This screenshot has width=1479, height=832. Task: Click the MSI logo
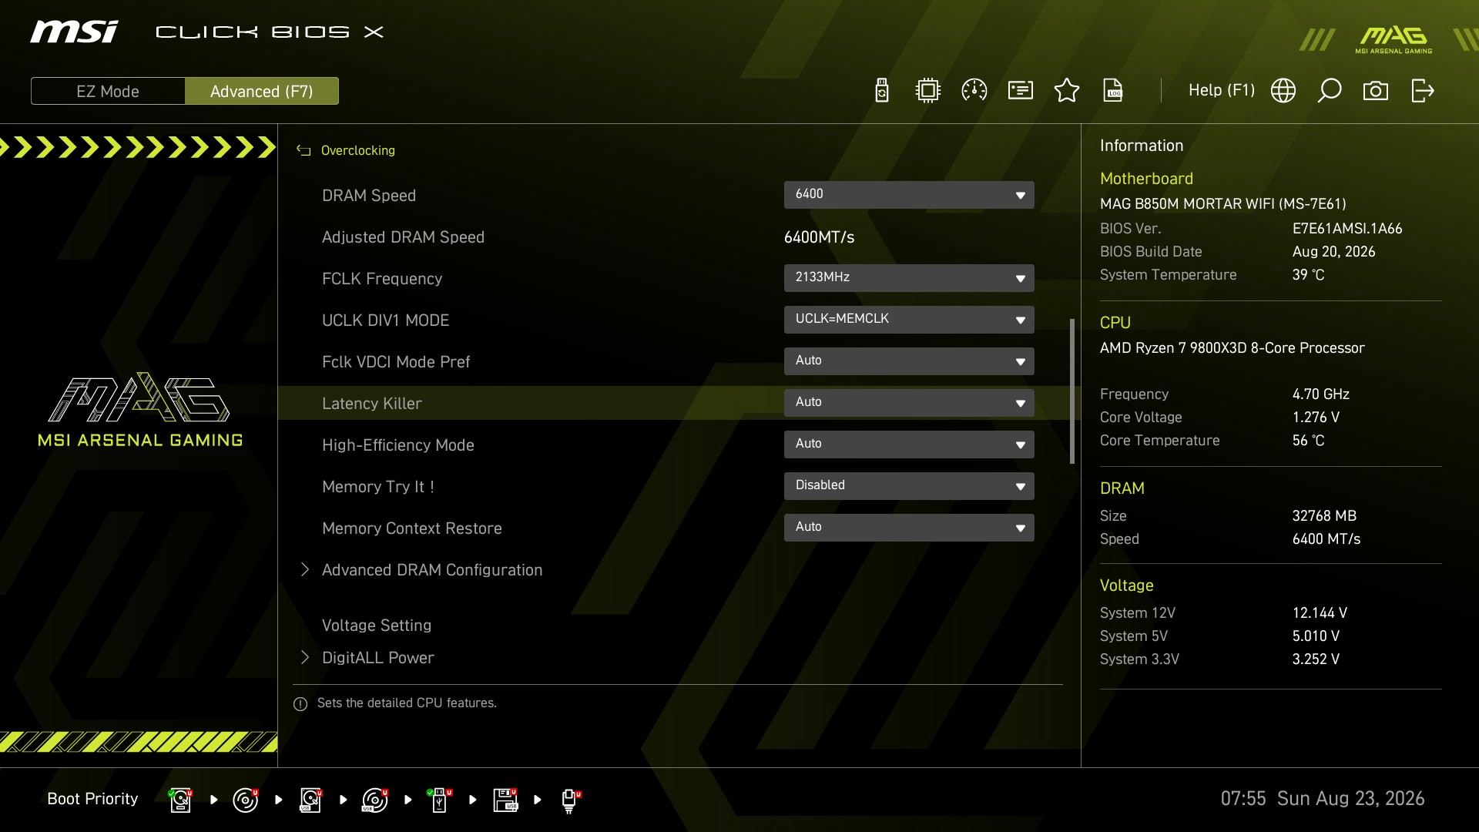click(x=74, y=32)
